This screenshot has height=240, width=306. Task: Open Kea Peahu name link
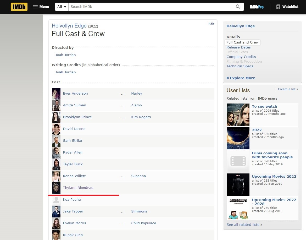coord(72,199)
